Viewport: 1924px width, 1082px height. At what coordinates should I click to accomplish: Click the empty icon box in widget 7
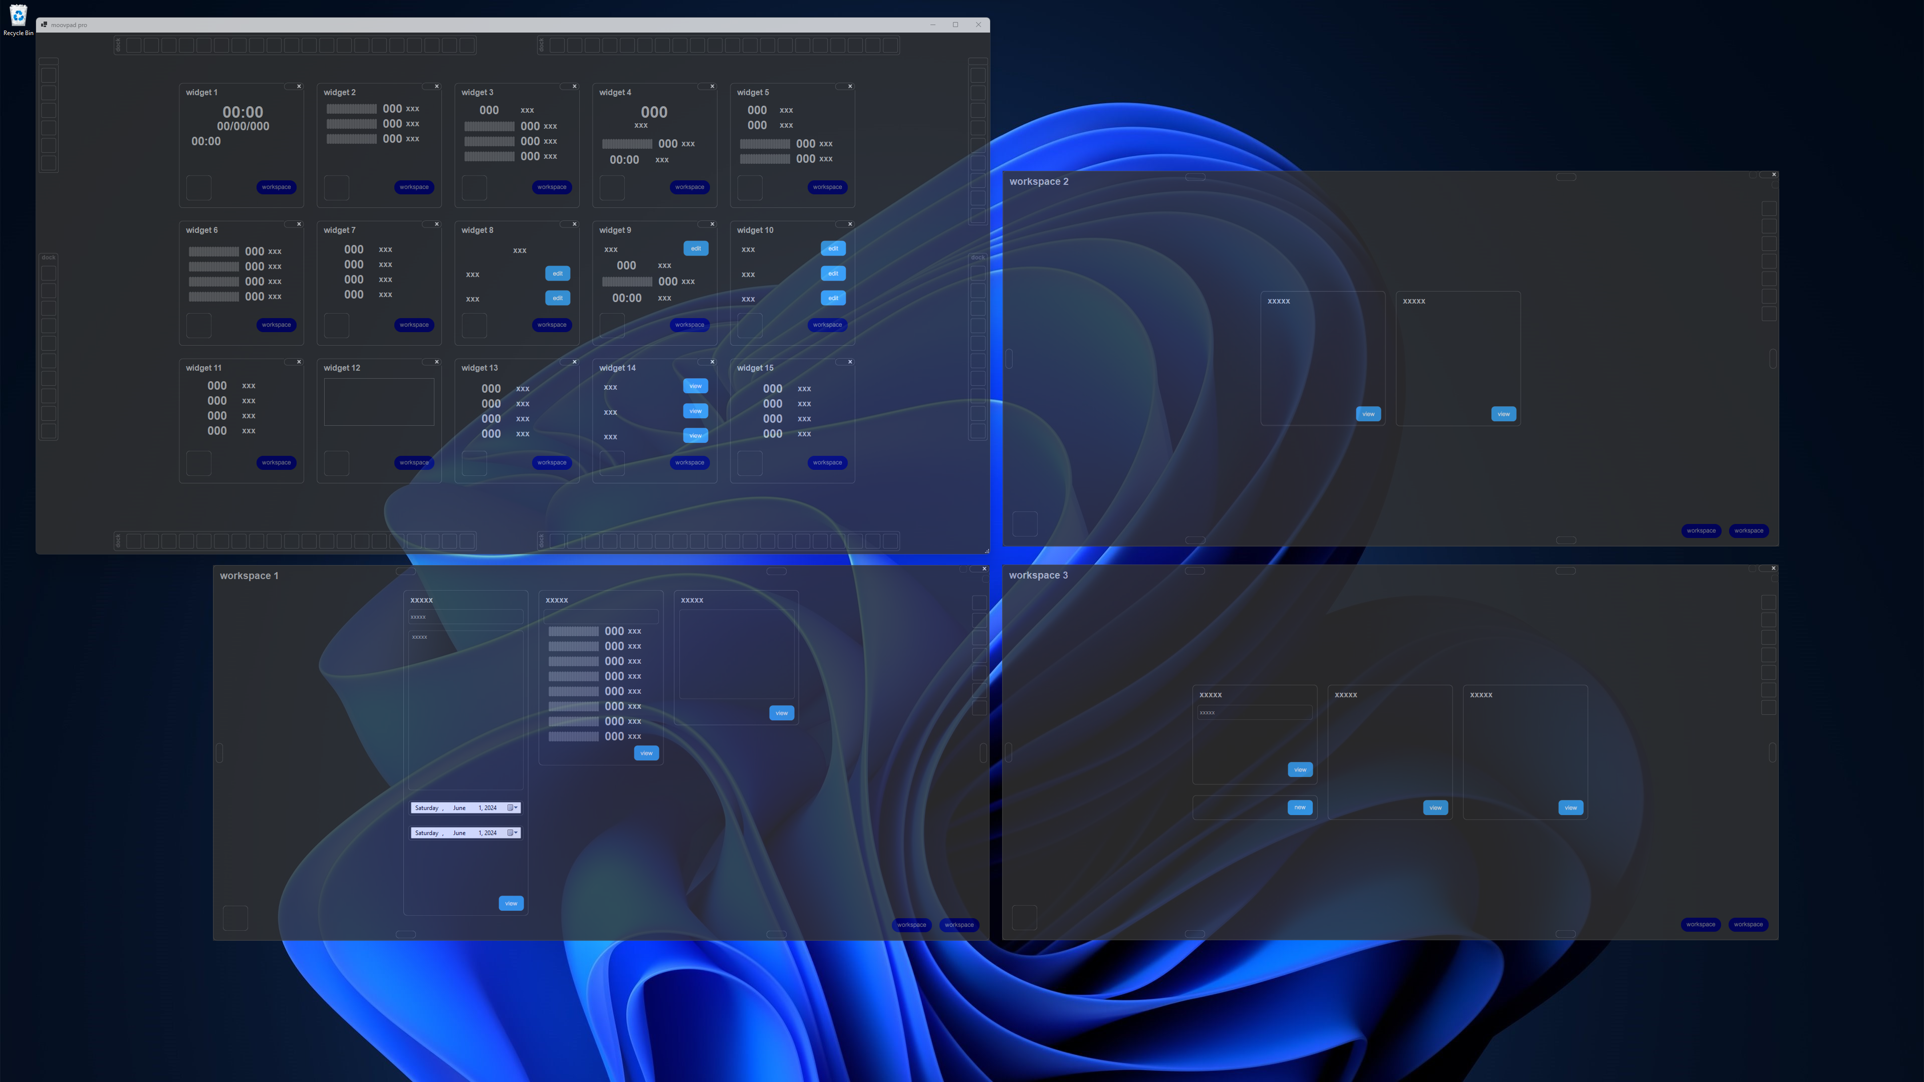click(x=336, y=325)
